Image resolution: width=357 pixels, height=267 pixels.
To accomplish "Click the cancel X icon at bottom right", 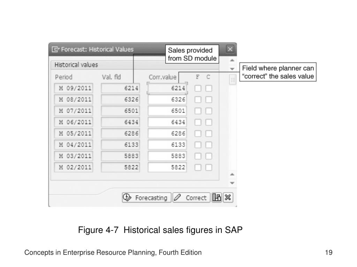I will coord(228,197).
